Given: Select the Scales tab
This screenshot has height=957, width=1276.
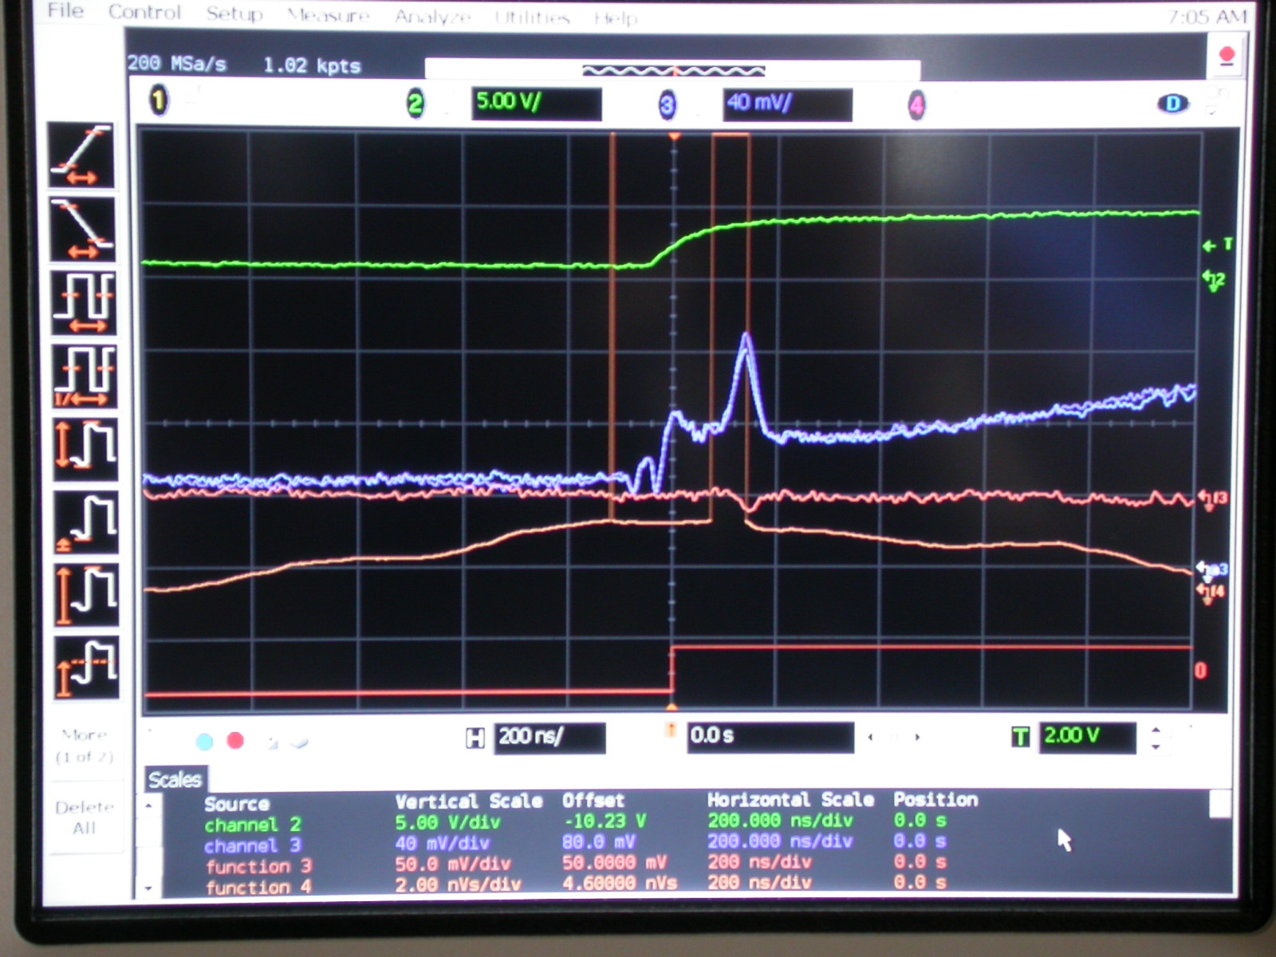Looking at the screenshot, I should [x=175, y=779].
